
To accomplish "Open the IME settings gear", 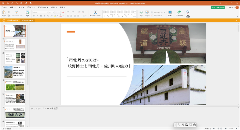I will click(x=194, y=125).
